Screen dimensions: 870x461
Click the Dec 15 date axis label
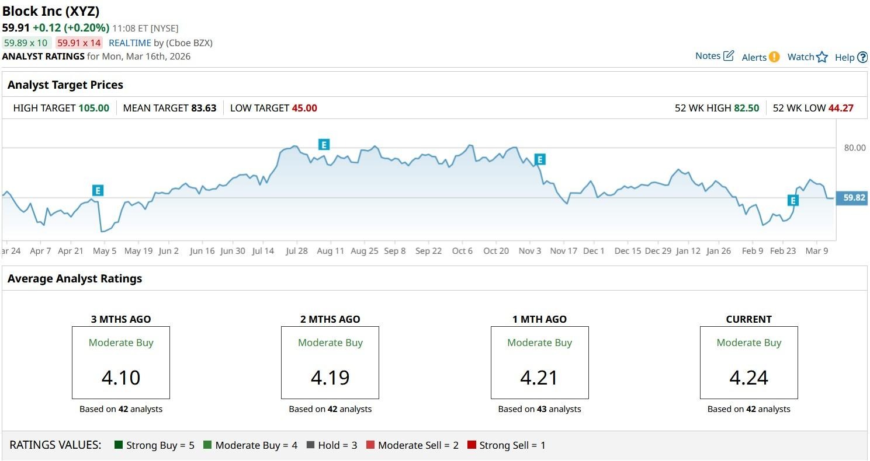[628, 251]
